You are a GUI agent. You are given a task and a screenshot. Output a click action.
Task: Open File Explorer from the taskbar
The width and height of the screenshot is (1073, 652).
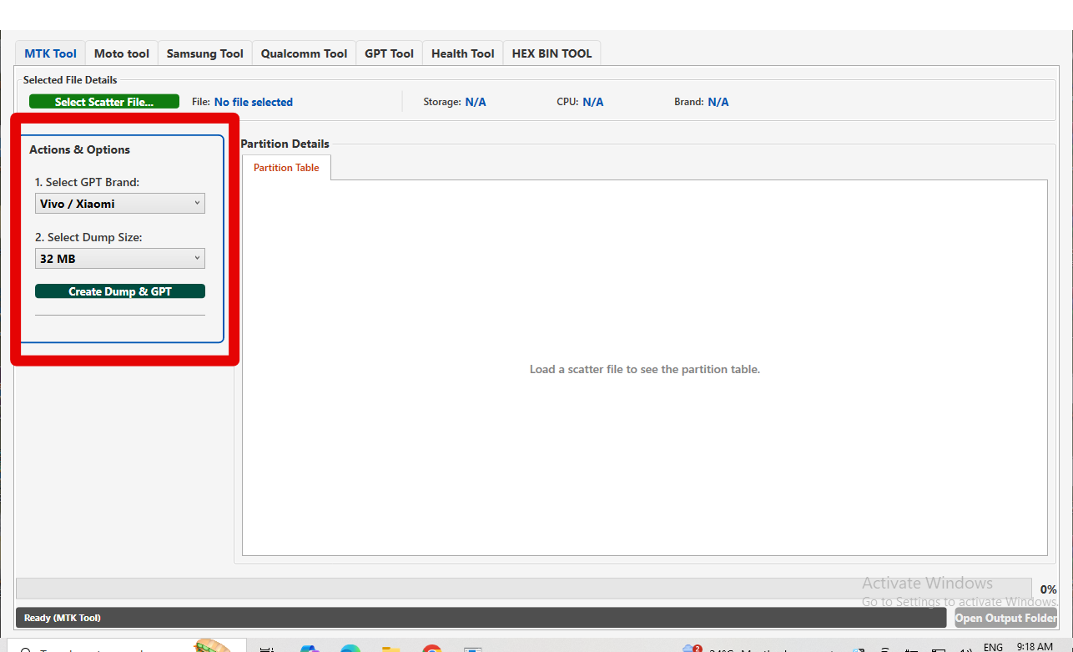click(x=390, y=649)
